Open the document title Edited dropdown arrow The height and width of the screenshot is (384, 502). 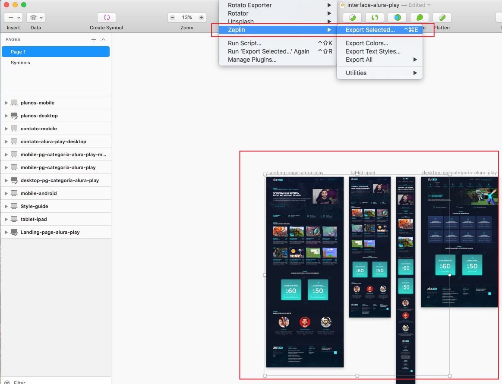tap(429, 5)
